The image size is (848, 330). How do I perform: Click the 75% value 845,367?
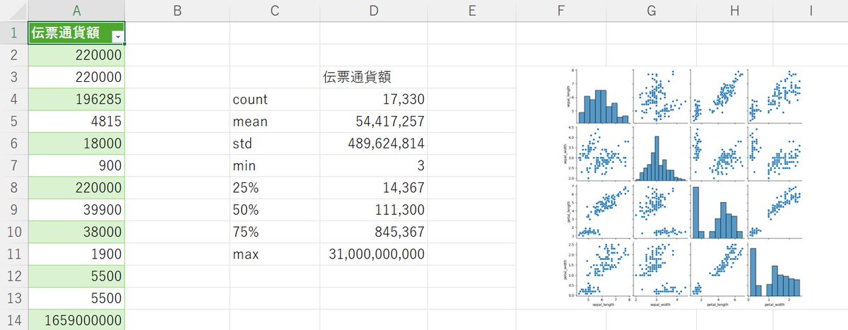click(x=373, y=232)
